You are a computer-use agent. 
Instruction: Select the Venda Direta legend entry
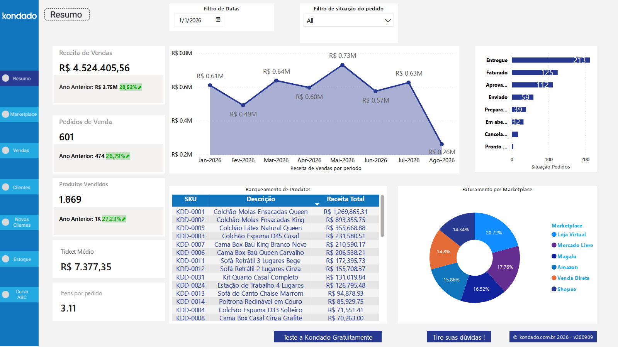[x=570, y=278]
